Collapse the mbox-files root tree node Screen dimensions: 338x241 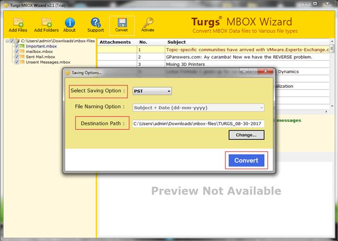point(7,41)
